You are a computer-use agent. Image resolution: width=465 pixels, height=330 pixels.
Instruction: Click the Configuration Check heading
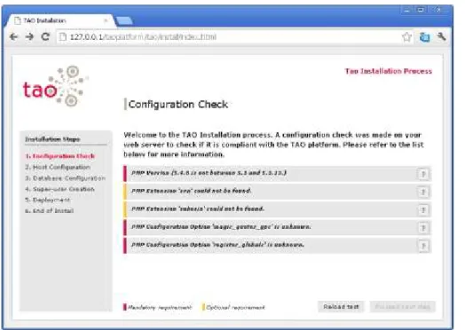pyautogui.click(x=178, y=105)
